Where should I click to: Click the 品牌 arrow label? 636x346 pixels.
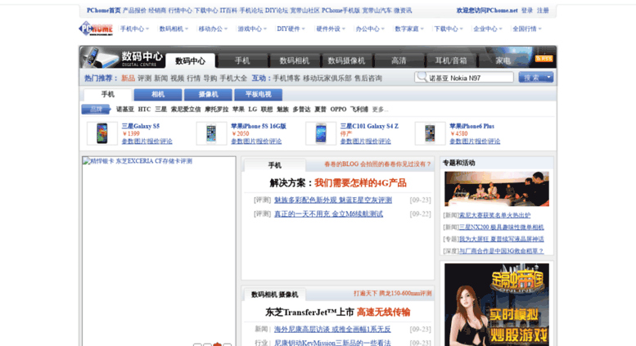[x=96, y=110]
